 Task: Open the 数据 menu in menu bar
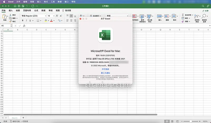click(x=60, y=2)
